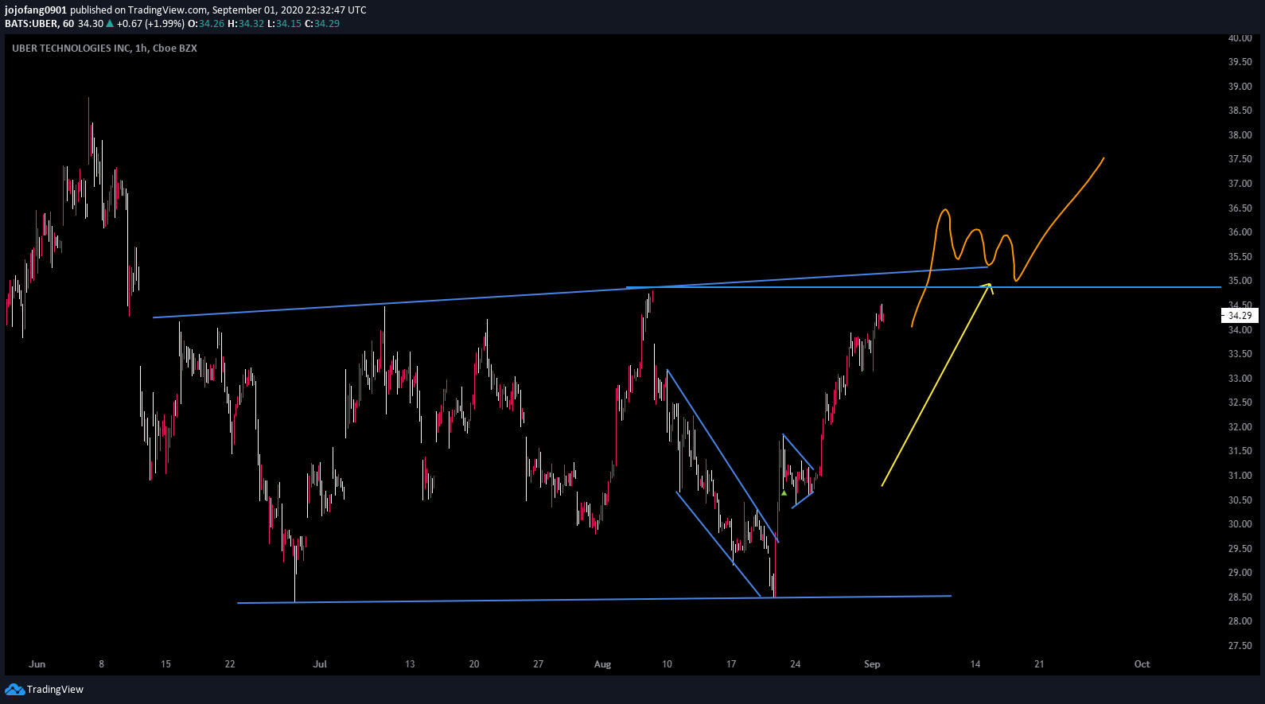Click the O:34.26 open value
Screen dimensions: 1265x704
pyautogui.click(x=206, y=24)
